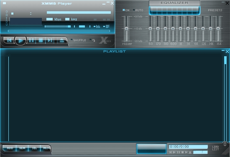Open the LOAD LIST menu in playlist

(215, 148)
